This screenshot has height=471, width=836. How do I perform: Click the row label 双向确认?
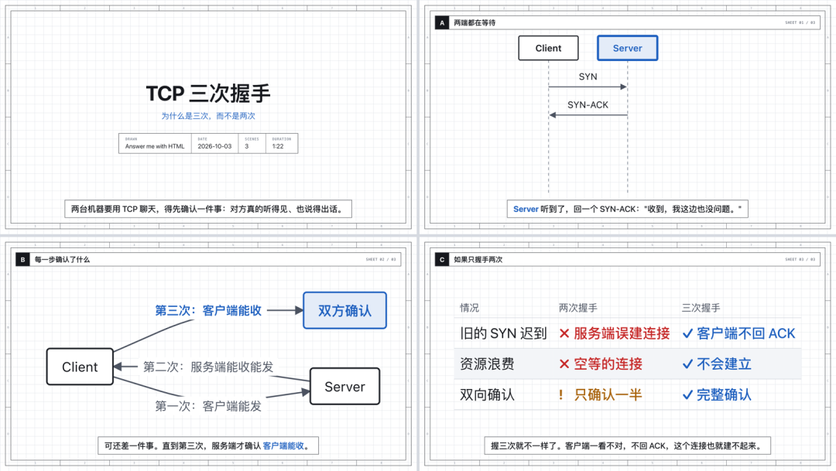[x=488, y=394]
